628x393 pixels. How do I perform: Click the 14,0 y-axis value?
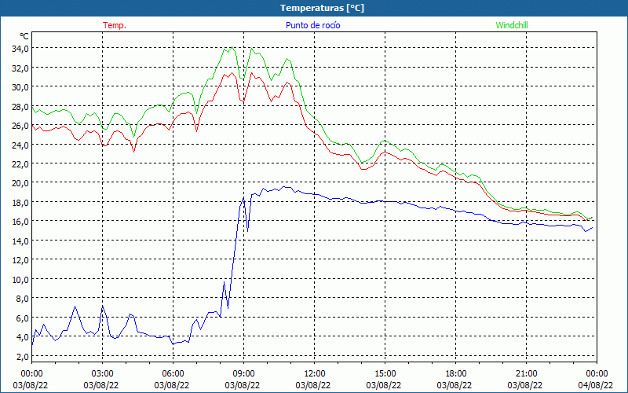coord(20,241)
